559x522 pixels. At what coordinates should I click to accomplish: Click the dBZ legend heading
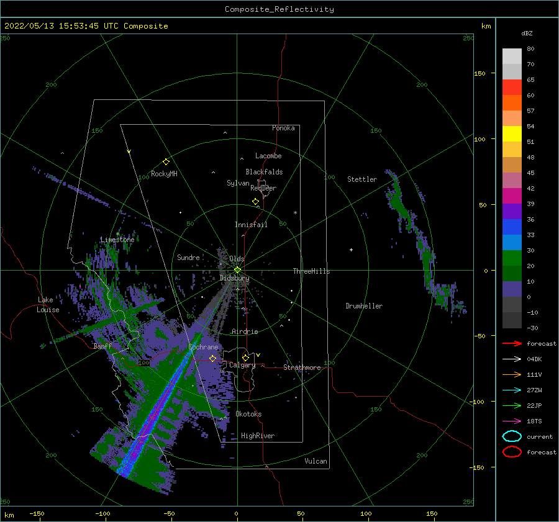tap(527, 33)
